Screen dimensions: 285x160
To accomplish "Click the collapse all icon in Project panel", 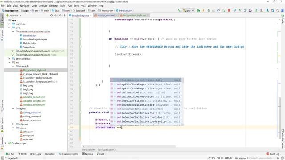I will coord(55,16).
